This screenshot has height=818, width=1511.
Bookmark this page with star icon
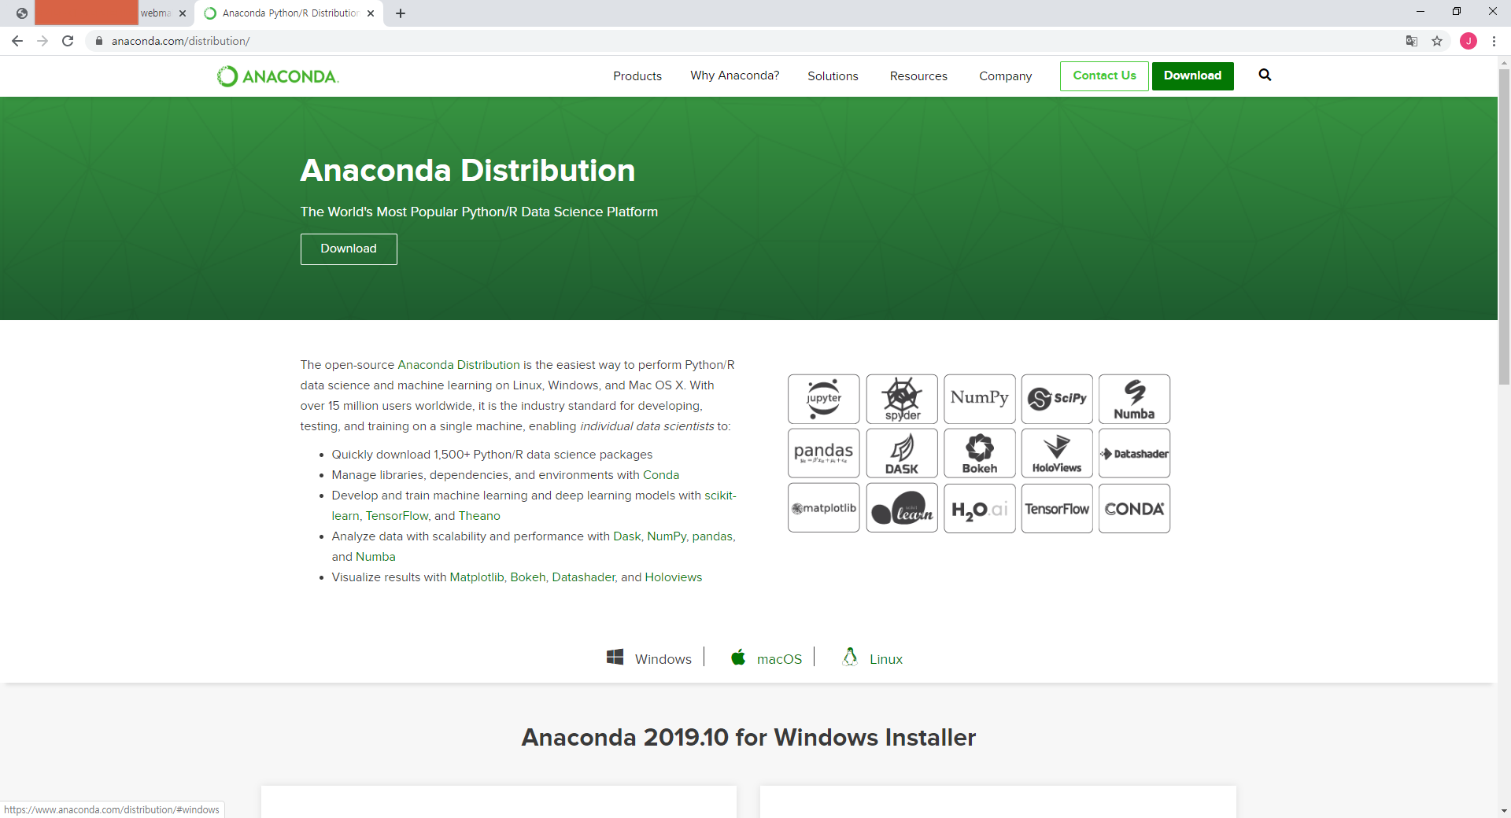(1437, 41)
